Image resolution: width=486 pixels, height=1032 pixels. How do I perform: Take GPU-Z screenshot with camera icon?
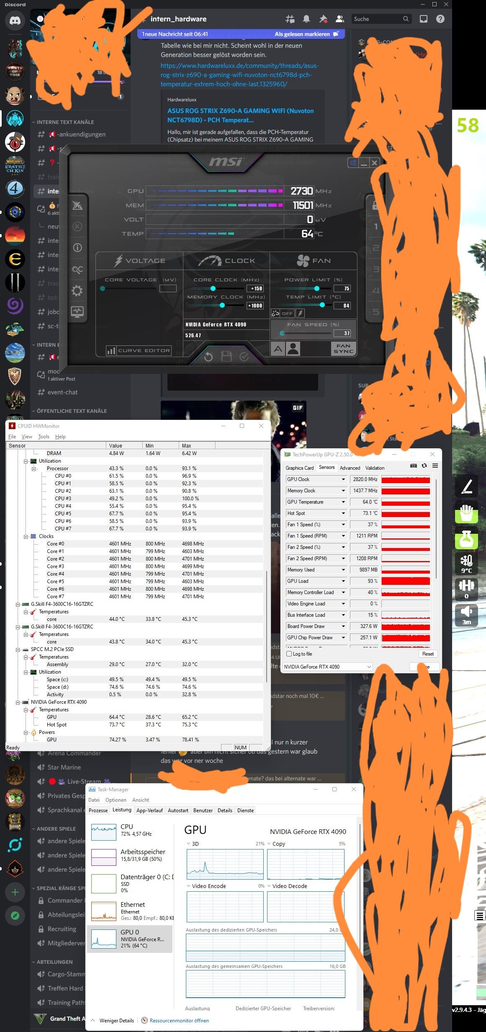pyautogui.click(x=413, y=466)
